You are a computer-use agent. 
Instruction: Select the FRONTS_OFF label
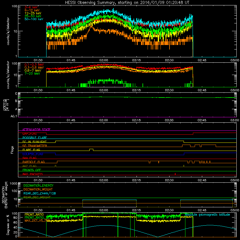click(x=32, y=170)
